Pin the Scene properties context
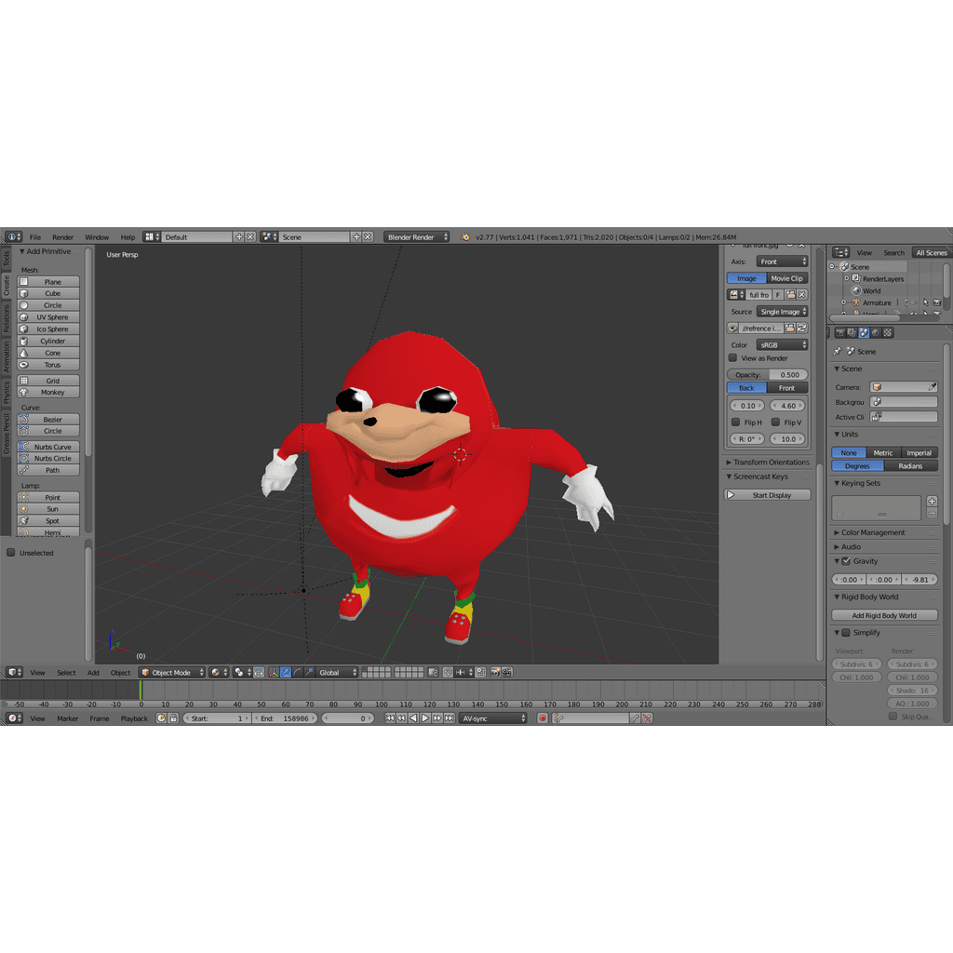This screenshot has width=953, height=953. 838,351
